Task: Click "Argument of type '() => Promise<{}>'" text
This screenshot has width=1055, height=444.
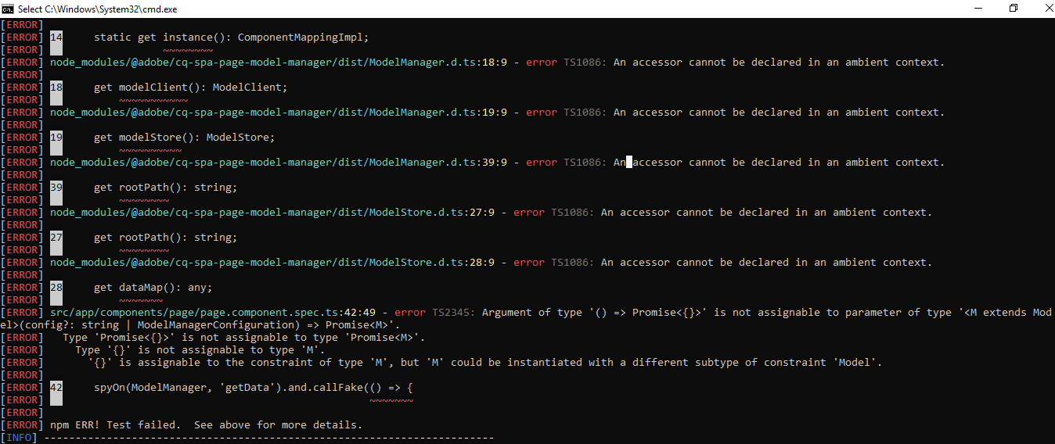Action: pos(595,313)
